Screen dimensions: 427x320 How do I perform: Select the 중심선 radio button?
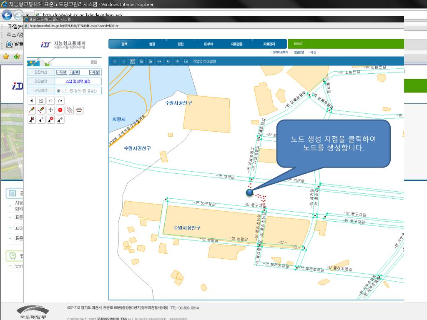[x=84, y=90]
